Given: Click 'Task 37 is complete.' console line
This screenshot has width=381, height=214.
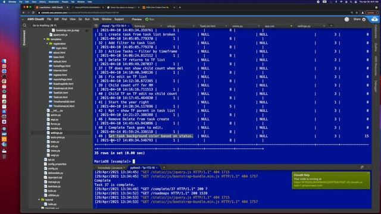Looking at the screenshot, I should pos(114,185).
